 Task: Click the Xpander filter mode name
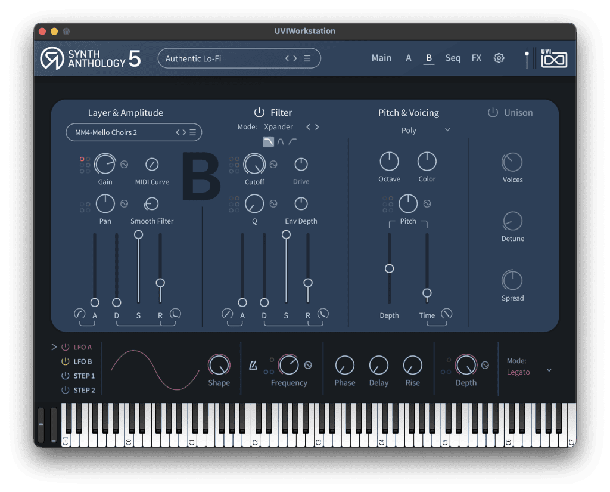click(278, 127)
